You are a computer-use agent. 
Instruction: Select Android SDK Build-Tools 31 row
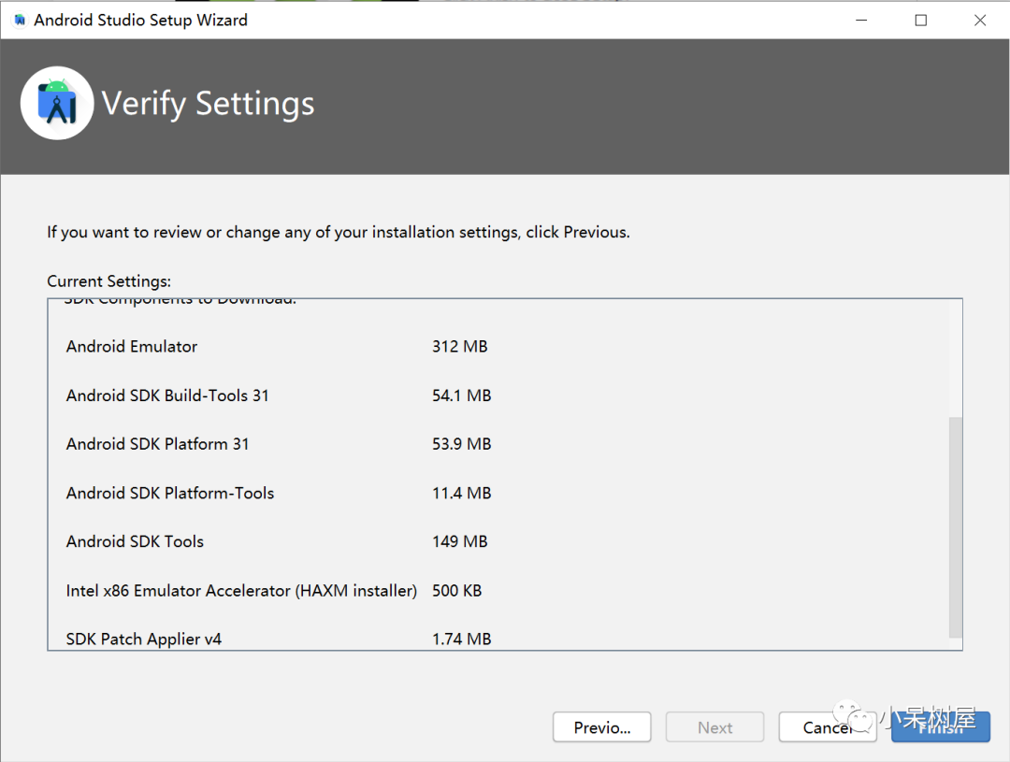[167, 395]
